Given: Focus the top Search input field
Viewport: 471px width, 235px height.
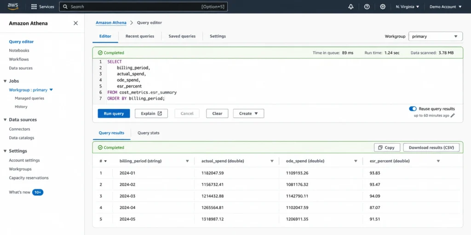Looking at the screenshot, I should 144,6.
